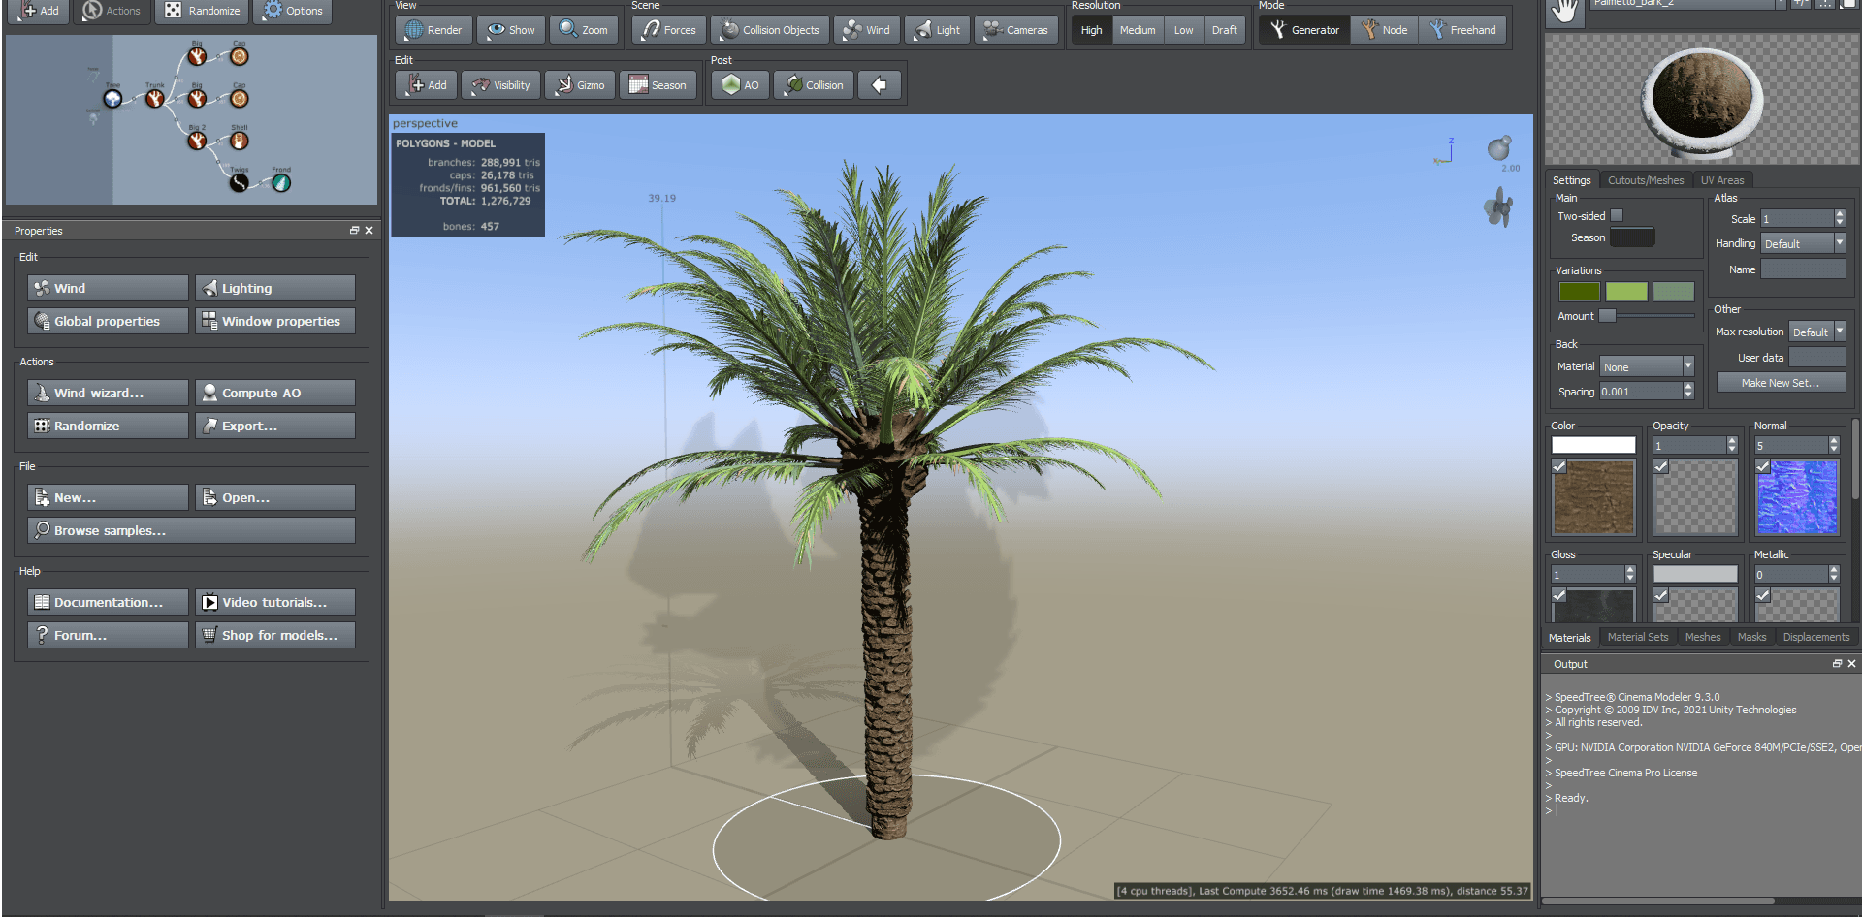This screenshot has width=1862, height=917.
Task: Click the Zoom view button
Action: coord(584,30)
